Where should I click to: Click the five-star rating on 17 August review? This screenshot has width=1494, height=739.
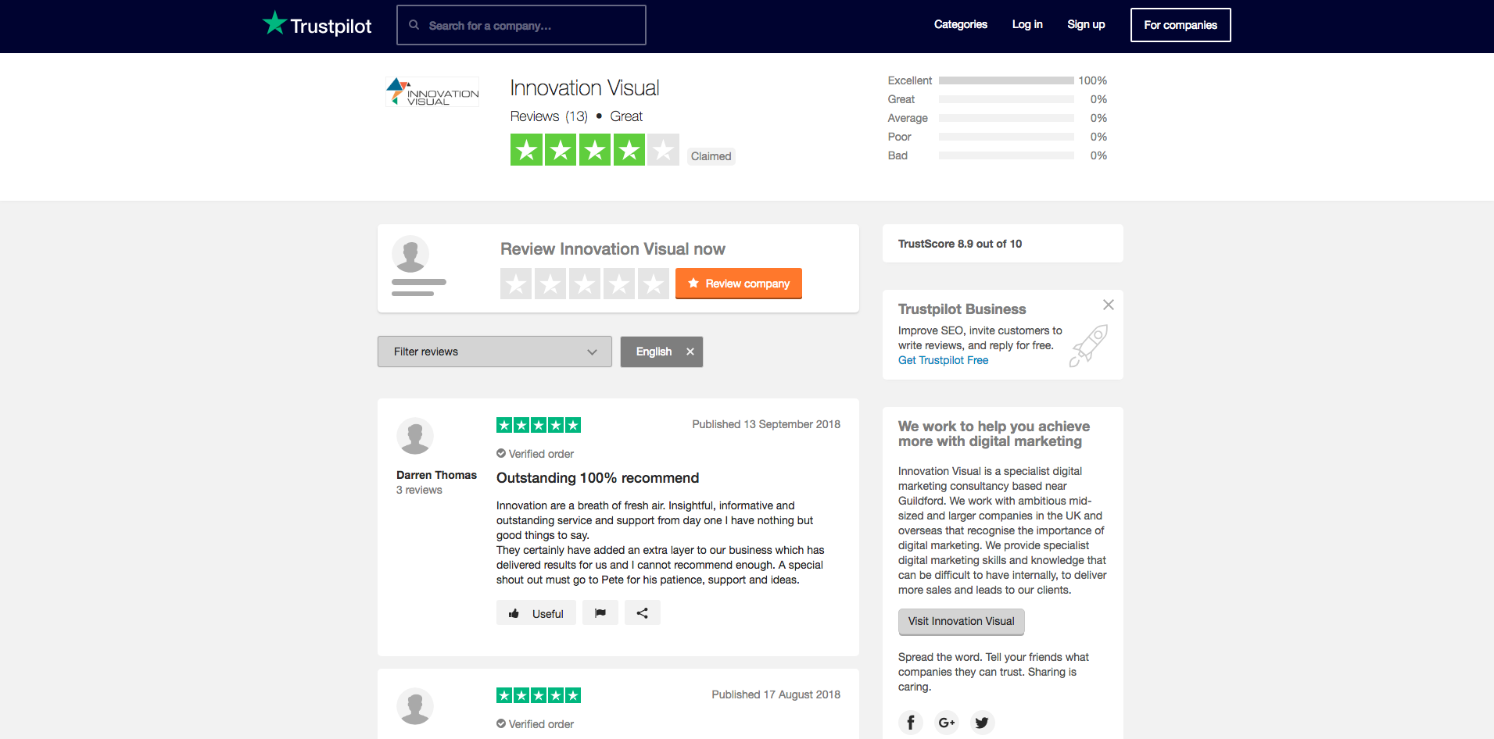(x=539, y=695)
